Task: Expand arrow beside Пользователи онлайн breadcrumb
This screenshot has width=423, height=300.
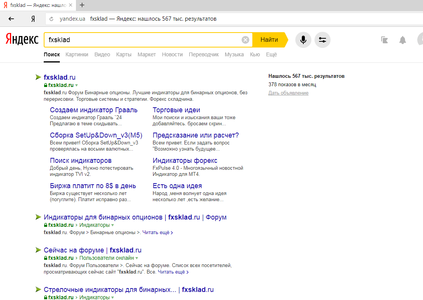Action: coord(137,258)
